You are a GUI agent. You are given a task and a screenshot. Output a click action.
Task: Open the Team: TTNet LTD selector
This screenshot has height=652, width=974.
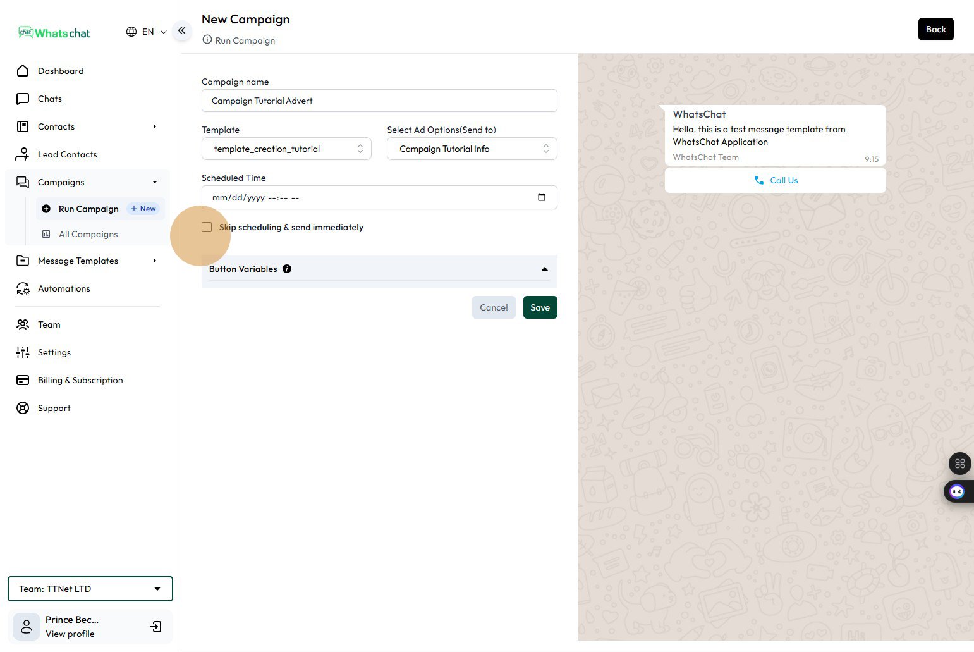[x=90, y=589]
